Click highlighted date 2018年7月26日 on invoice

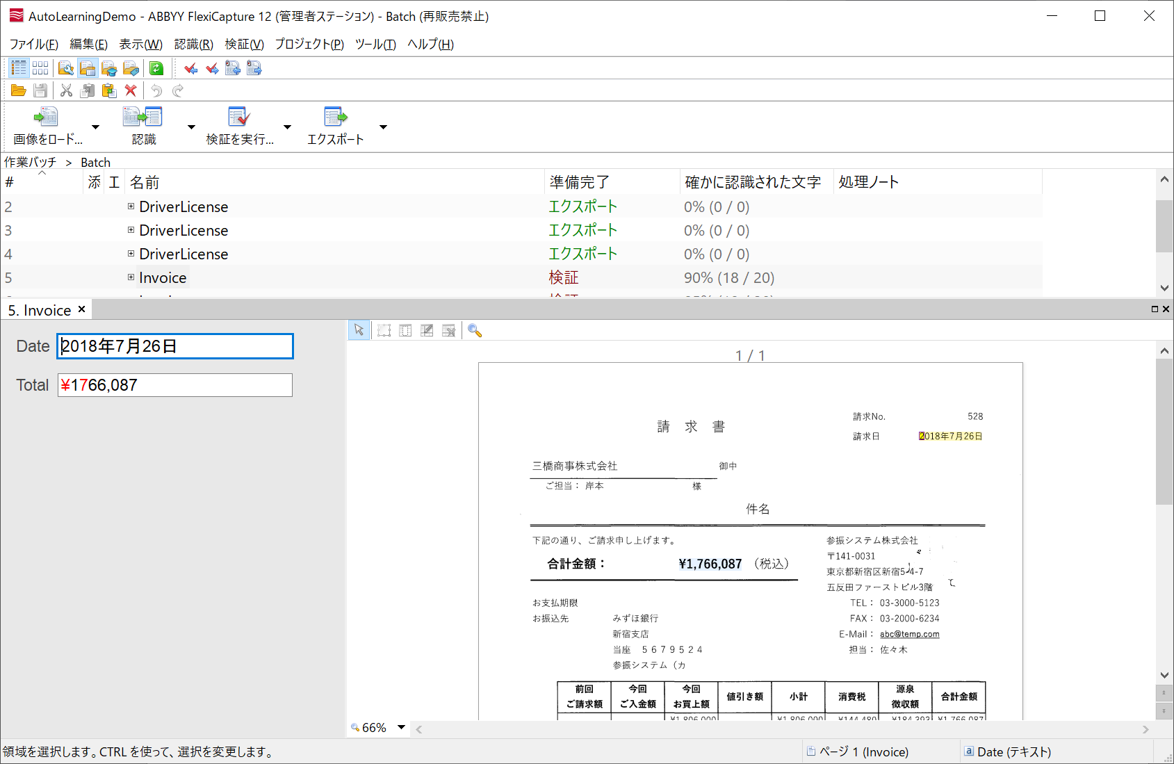click(950, 436)
